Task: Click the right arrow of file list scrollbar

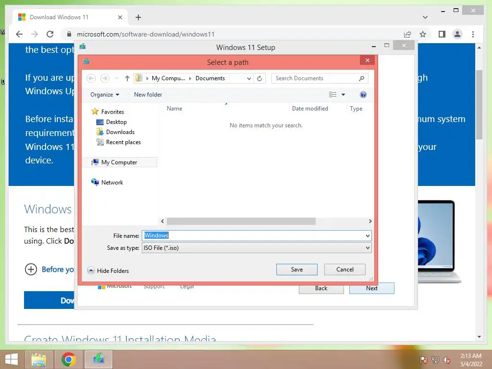Action: pos(370,221)
